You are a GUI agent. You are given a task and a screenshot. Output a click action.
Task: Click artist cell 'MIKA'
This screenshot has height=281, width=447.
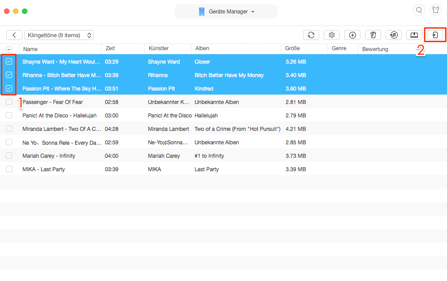pos(155,169)
